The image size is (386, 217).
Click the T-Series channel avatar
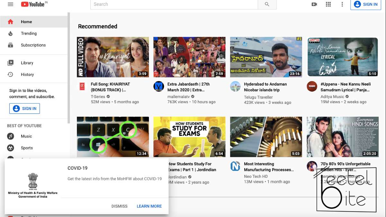82,86
